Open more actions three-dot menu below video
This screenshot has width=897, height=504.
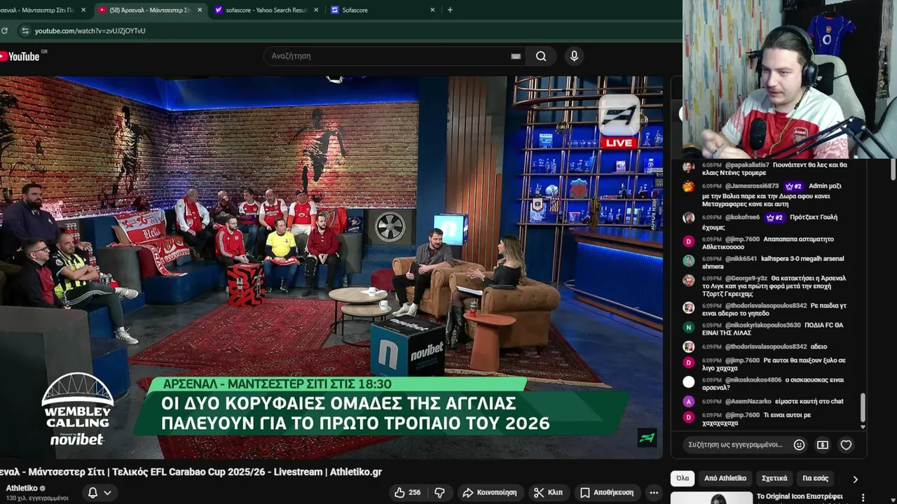[653, 492]
